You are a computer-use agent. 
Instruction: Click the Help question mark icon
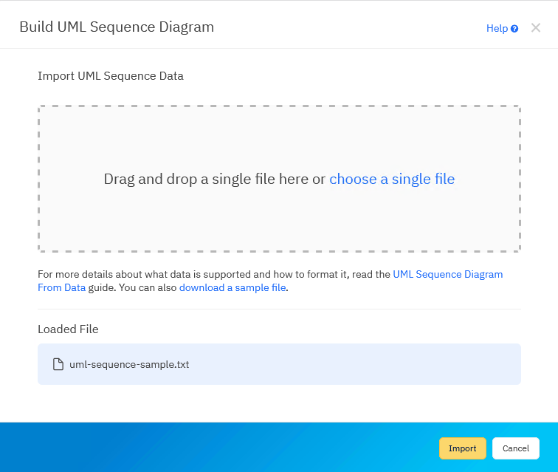[x=514, y=29]
